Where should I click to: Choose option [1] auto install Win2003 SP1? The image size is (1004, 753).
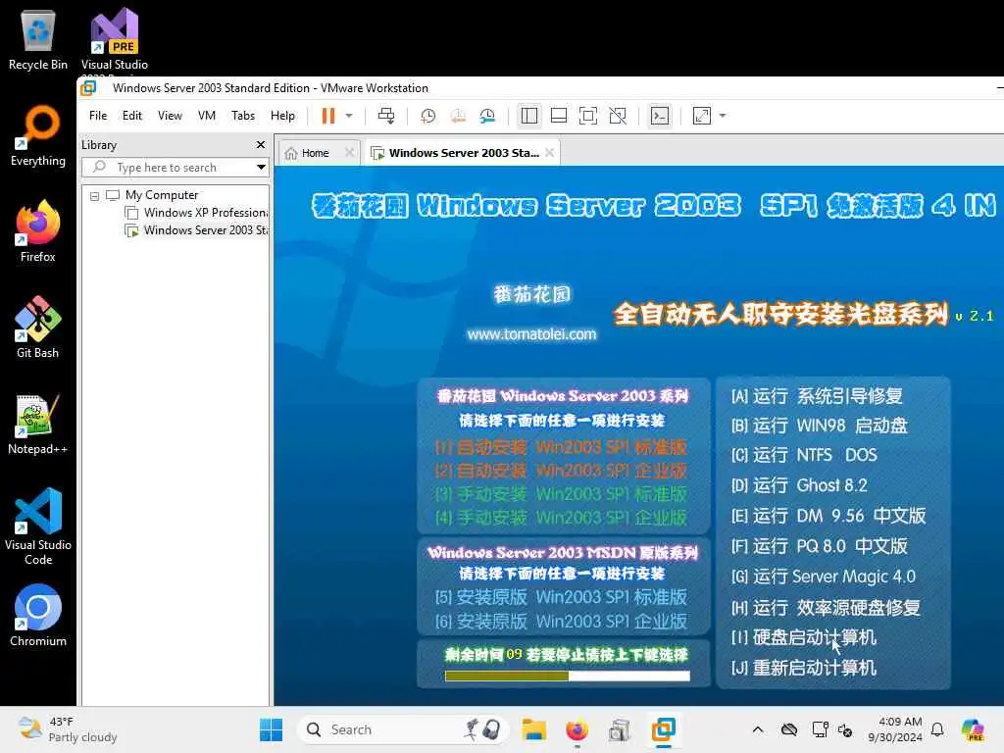[561, 447]
